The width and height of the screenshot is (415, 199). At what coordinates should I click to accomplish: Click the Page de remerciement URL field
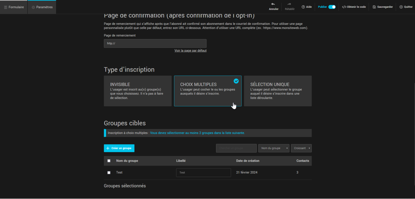click(155, 43)
